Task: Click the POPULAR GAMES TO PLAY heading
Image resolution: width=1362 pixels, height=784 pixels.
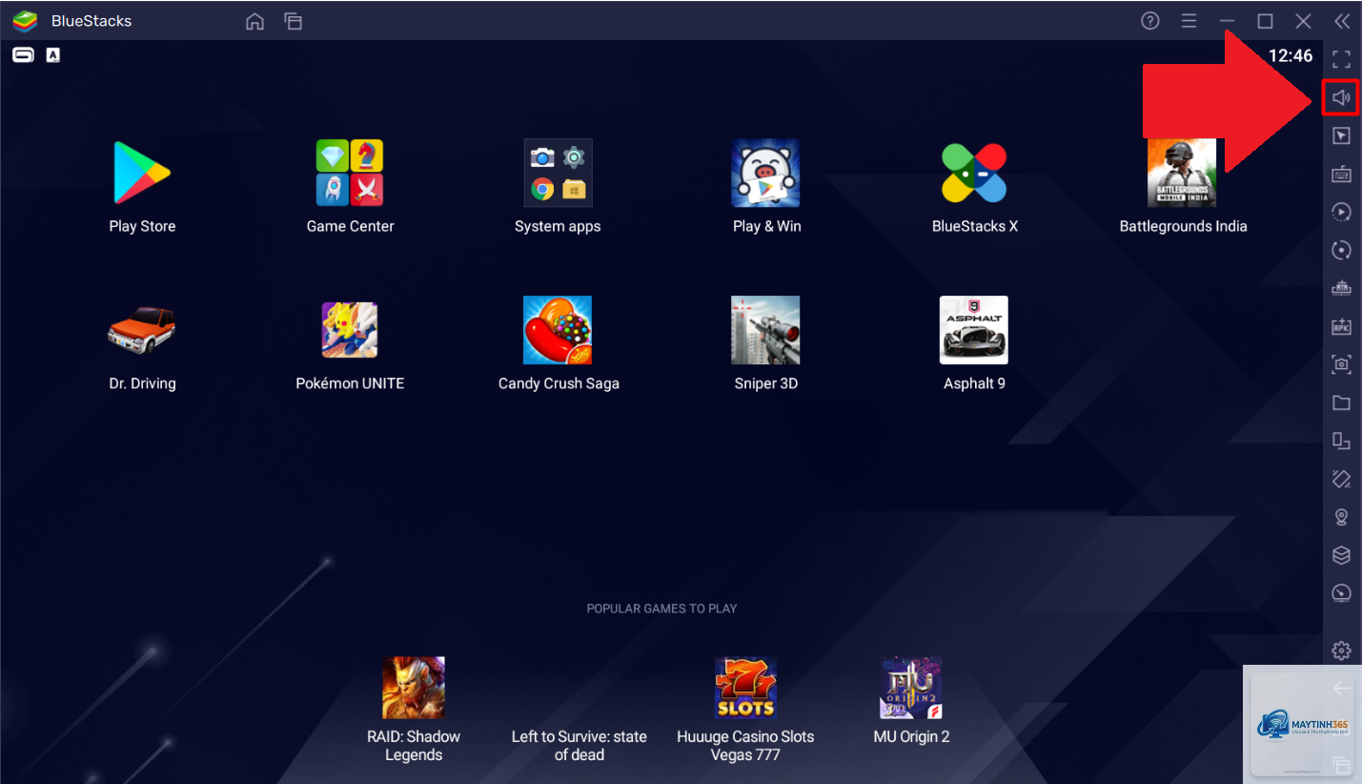Action: 661,609
